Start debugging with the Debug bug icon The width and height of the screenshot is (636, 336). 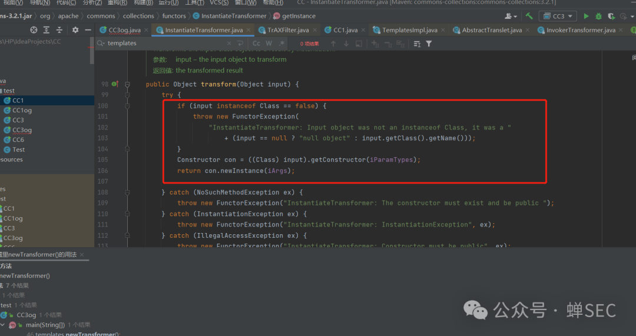tap(599, 16)
